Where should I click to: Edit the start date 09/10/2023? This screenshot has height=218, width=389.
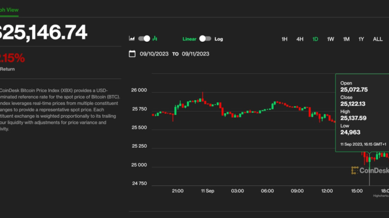(154, 54)
